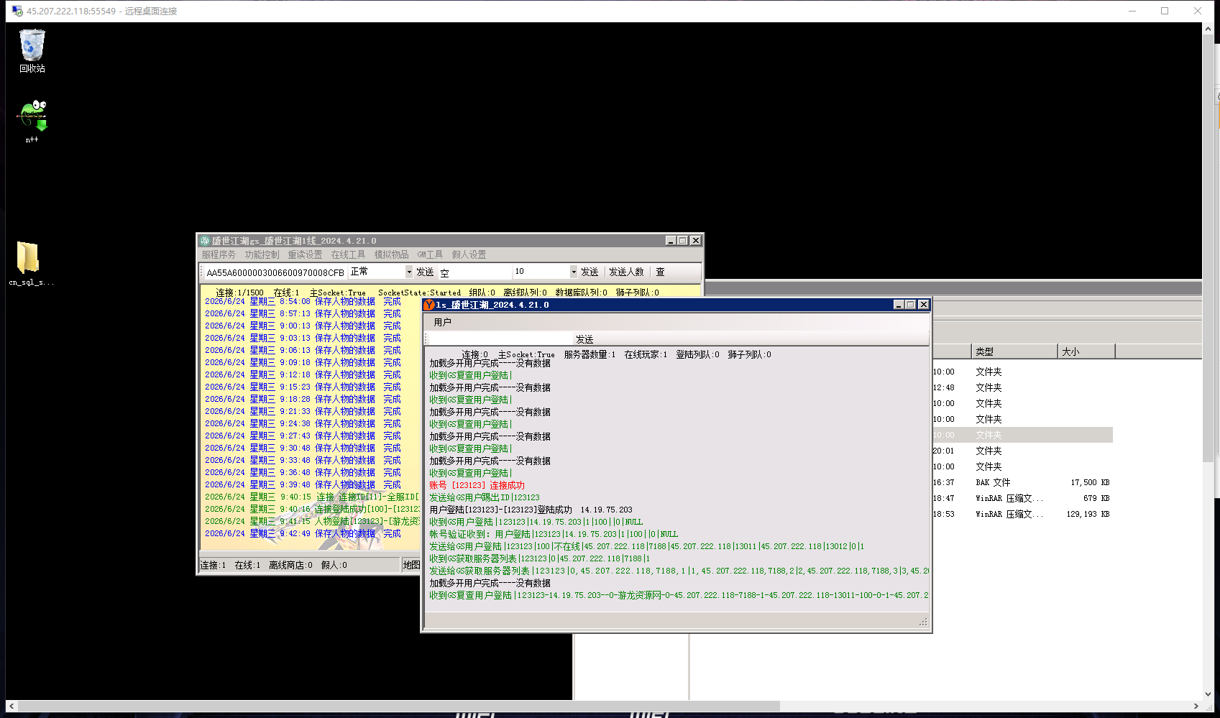Click the AA55A6 hex packet input field
Image resolution: width=1220 pixels, height=718 pixels.
(275, 272)
